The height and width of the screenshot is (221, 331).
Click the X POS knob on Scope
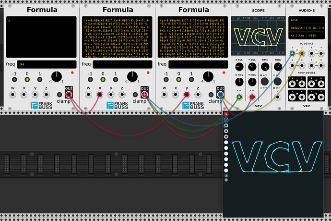pos(239,82)
